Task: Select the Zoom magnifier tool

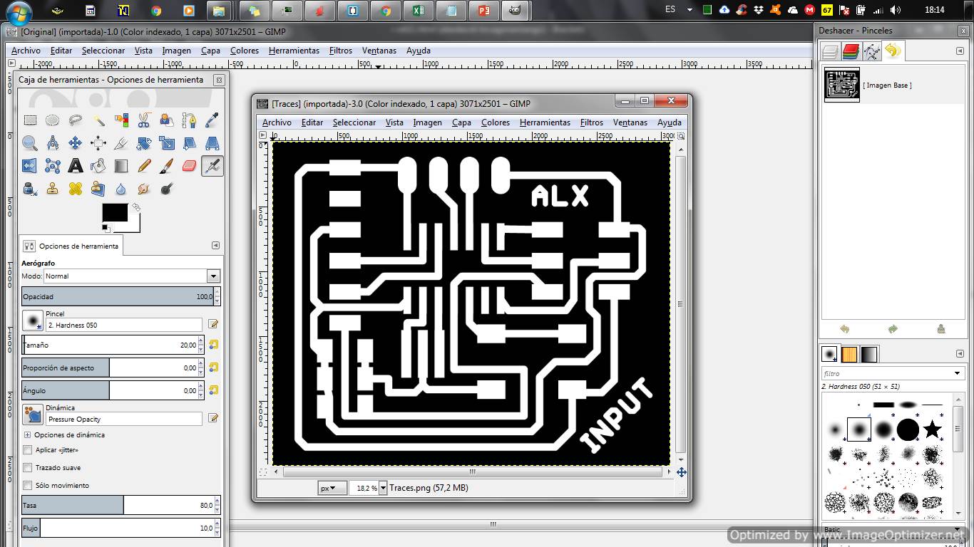Action: click(30, 143)
